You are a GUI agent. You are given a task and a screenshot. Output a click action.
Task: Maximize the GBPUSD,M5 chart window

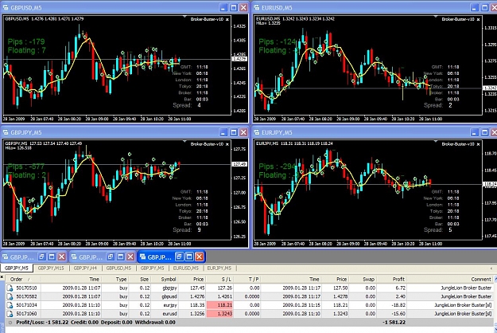pyautogui.click(x=234, y=8)
